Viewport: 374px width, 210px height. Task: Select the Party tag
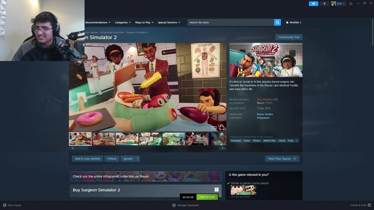pos(290,141)
